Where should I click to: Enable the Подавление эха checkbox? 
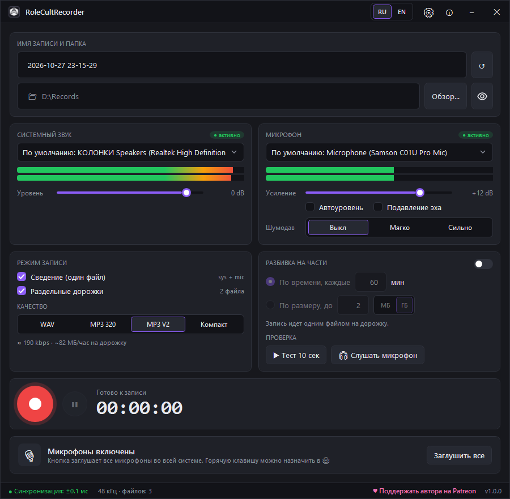pyautogui.click(x=378, y=207)
